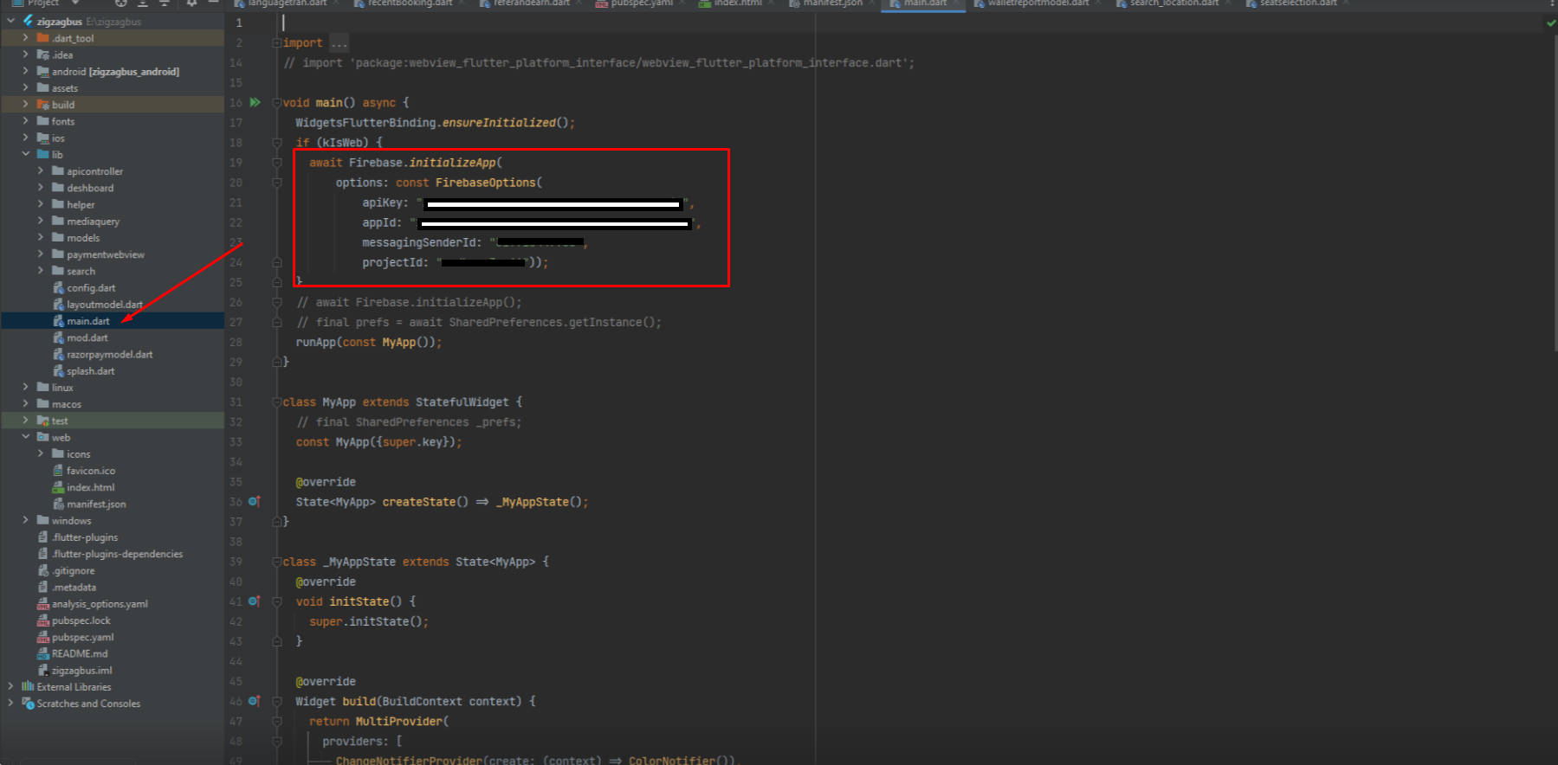
Task: Toggle code fold at void main()
Action: [277, 103]
